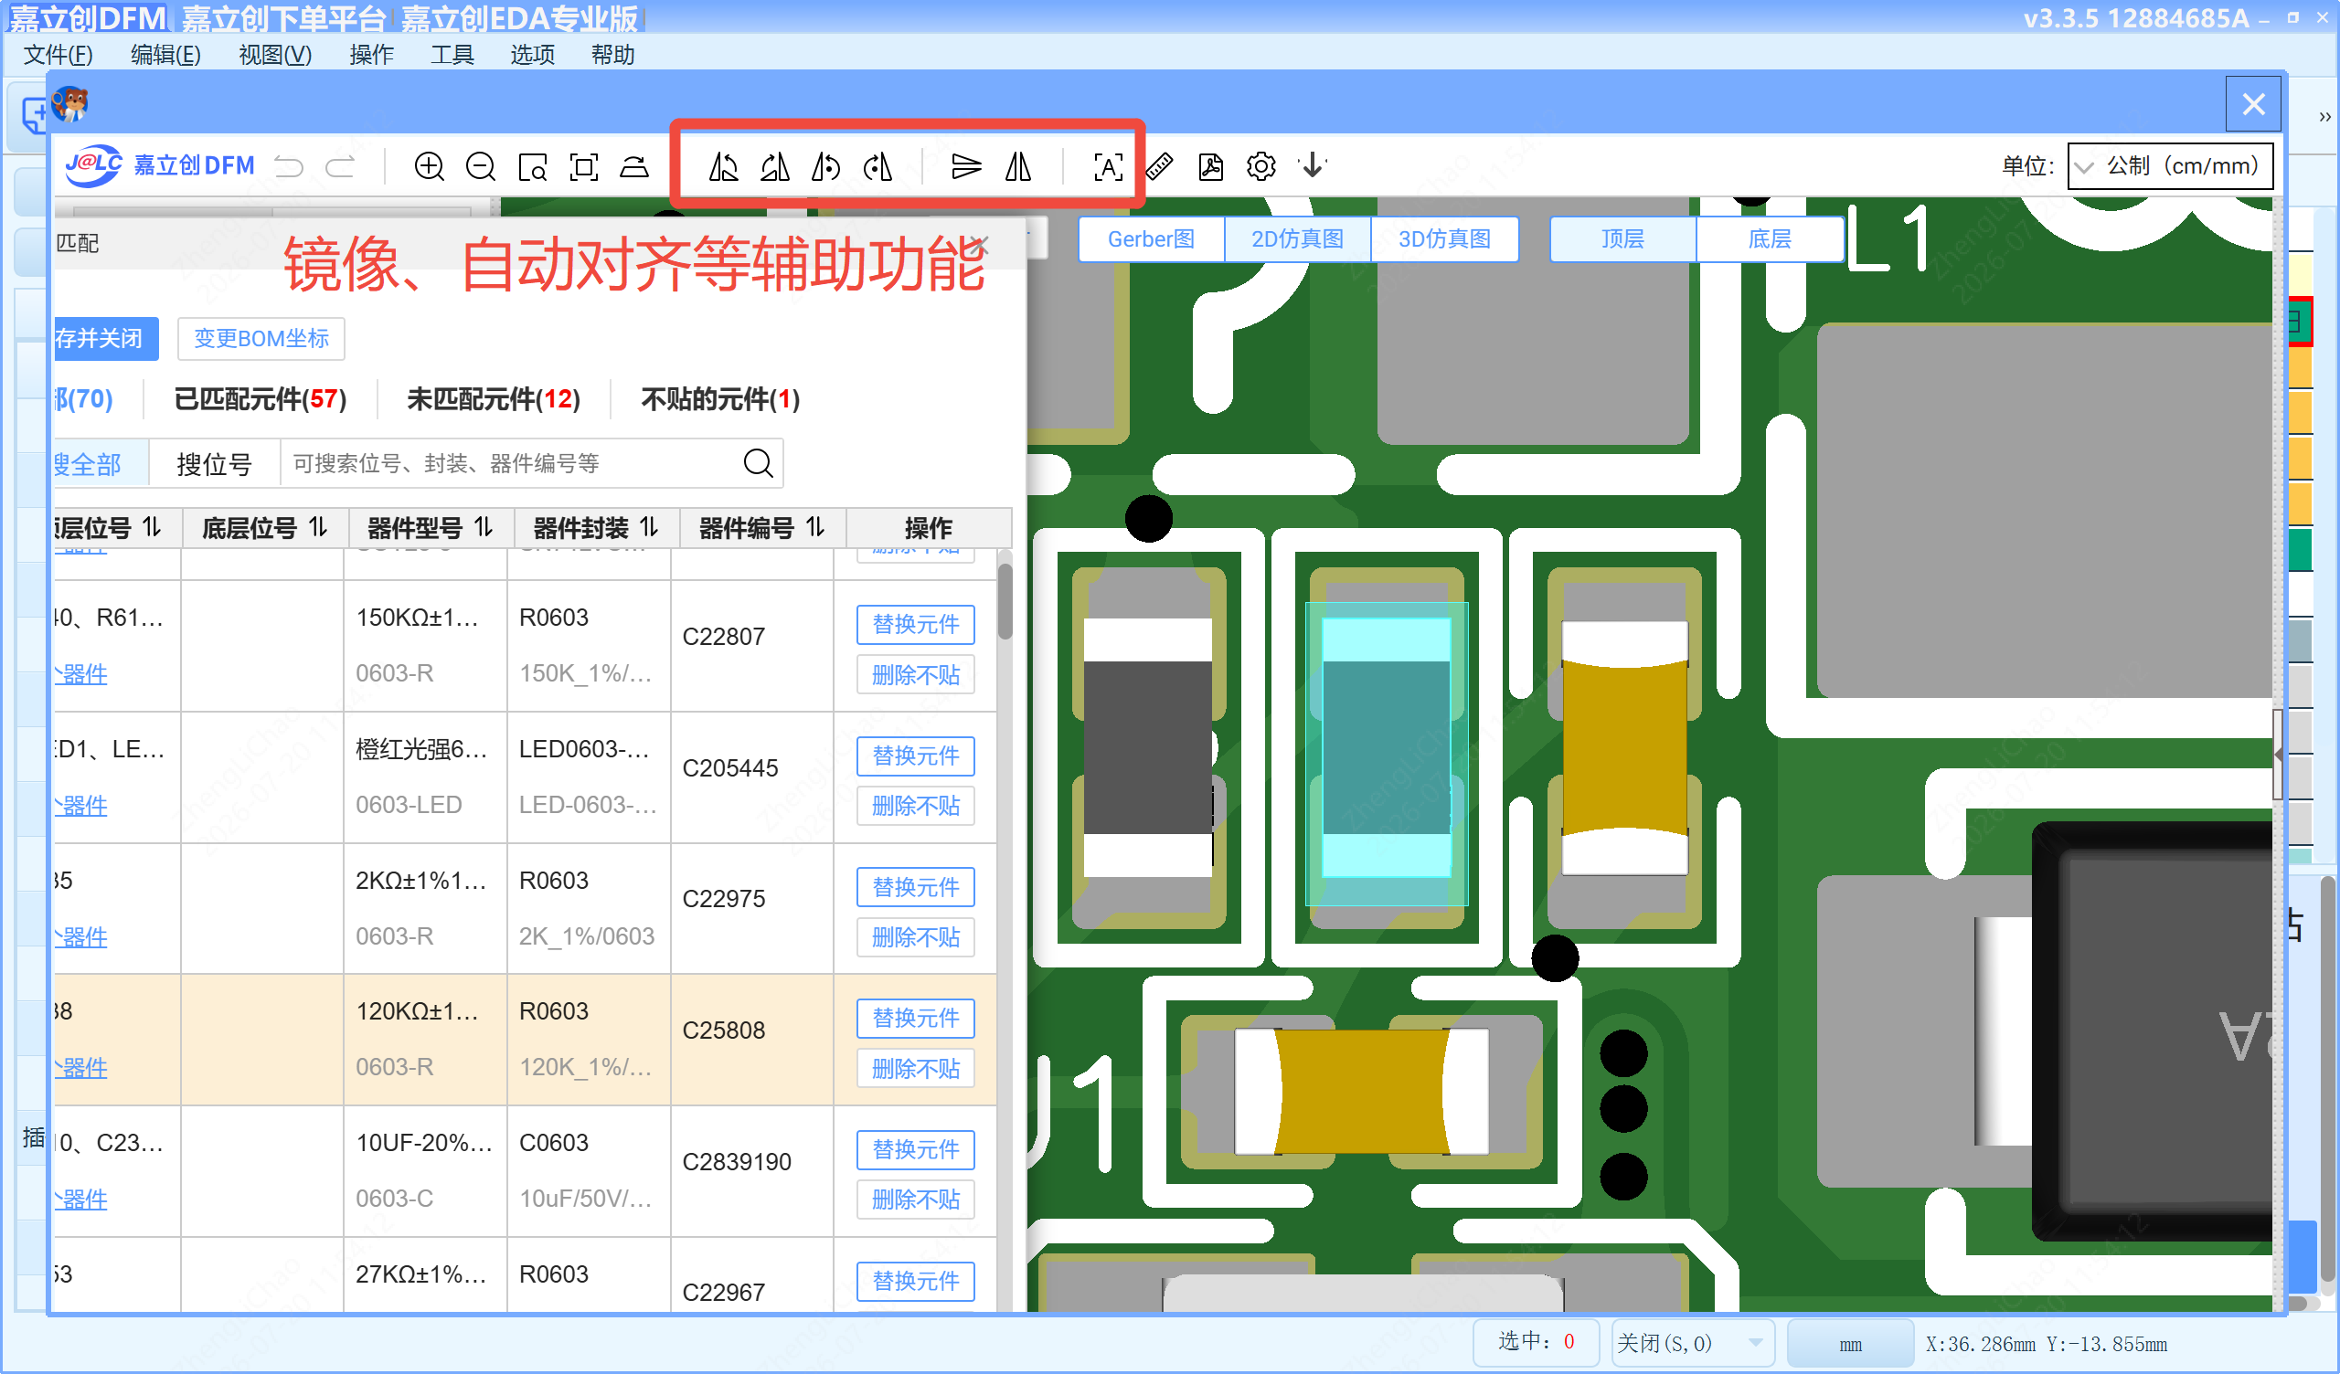Open the 视图(V) menu
The width and height of the screenshot is (2340, 1374).
(x=275, y=55)
